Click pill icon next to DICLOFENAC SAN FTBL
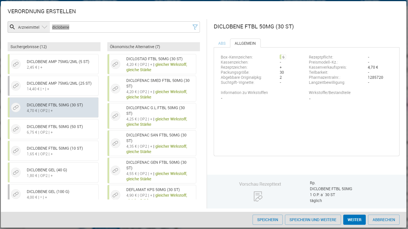408x229 pixels. (x=115, y=143)
